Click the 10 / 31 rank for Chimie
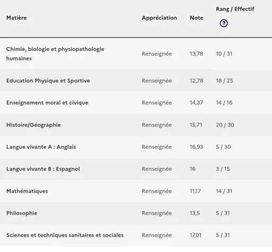 pyautogui.click(x=224, y=54)
